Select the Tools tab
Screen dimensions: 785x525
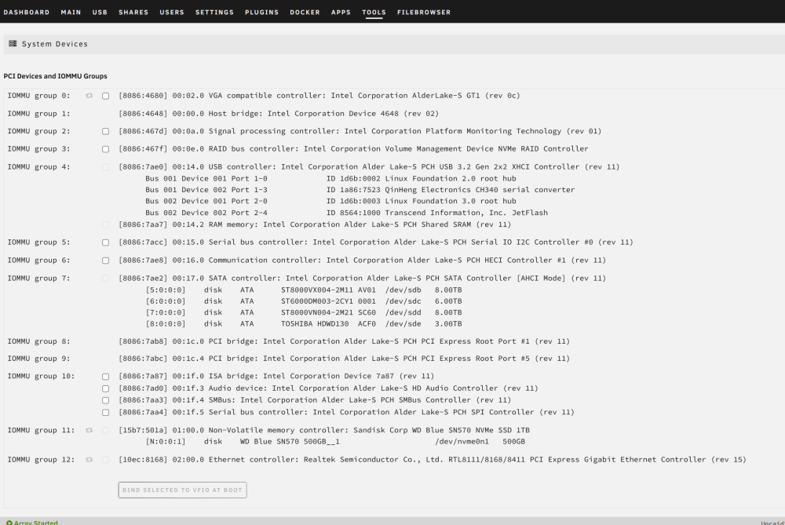coord(374,12)
